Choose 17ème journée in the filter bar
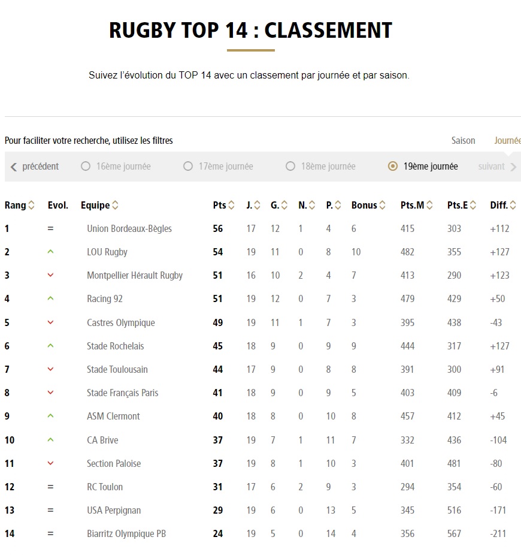The height and width of the screenshot is (555, 521). click(x=188, y=167)
